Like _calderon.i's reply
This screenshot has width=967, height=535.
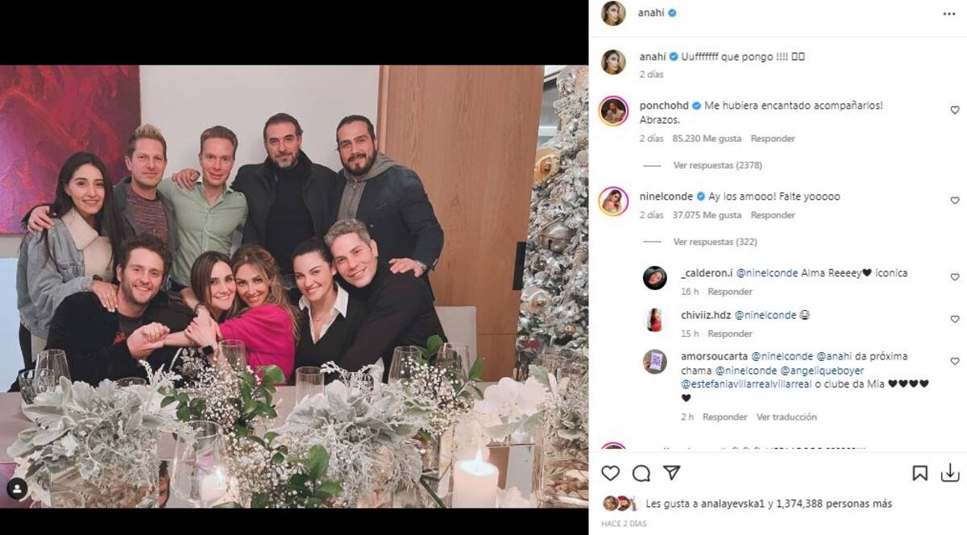click(955, 277)
